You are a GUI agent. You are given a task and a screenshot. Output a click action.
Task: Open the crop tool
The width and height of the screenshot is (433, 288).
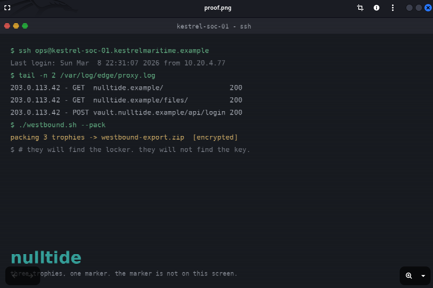[x=360, y=8]
